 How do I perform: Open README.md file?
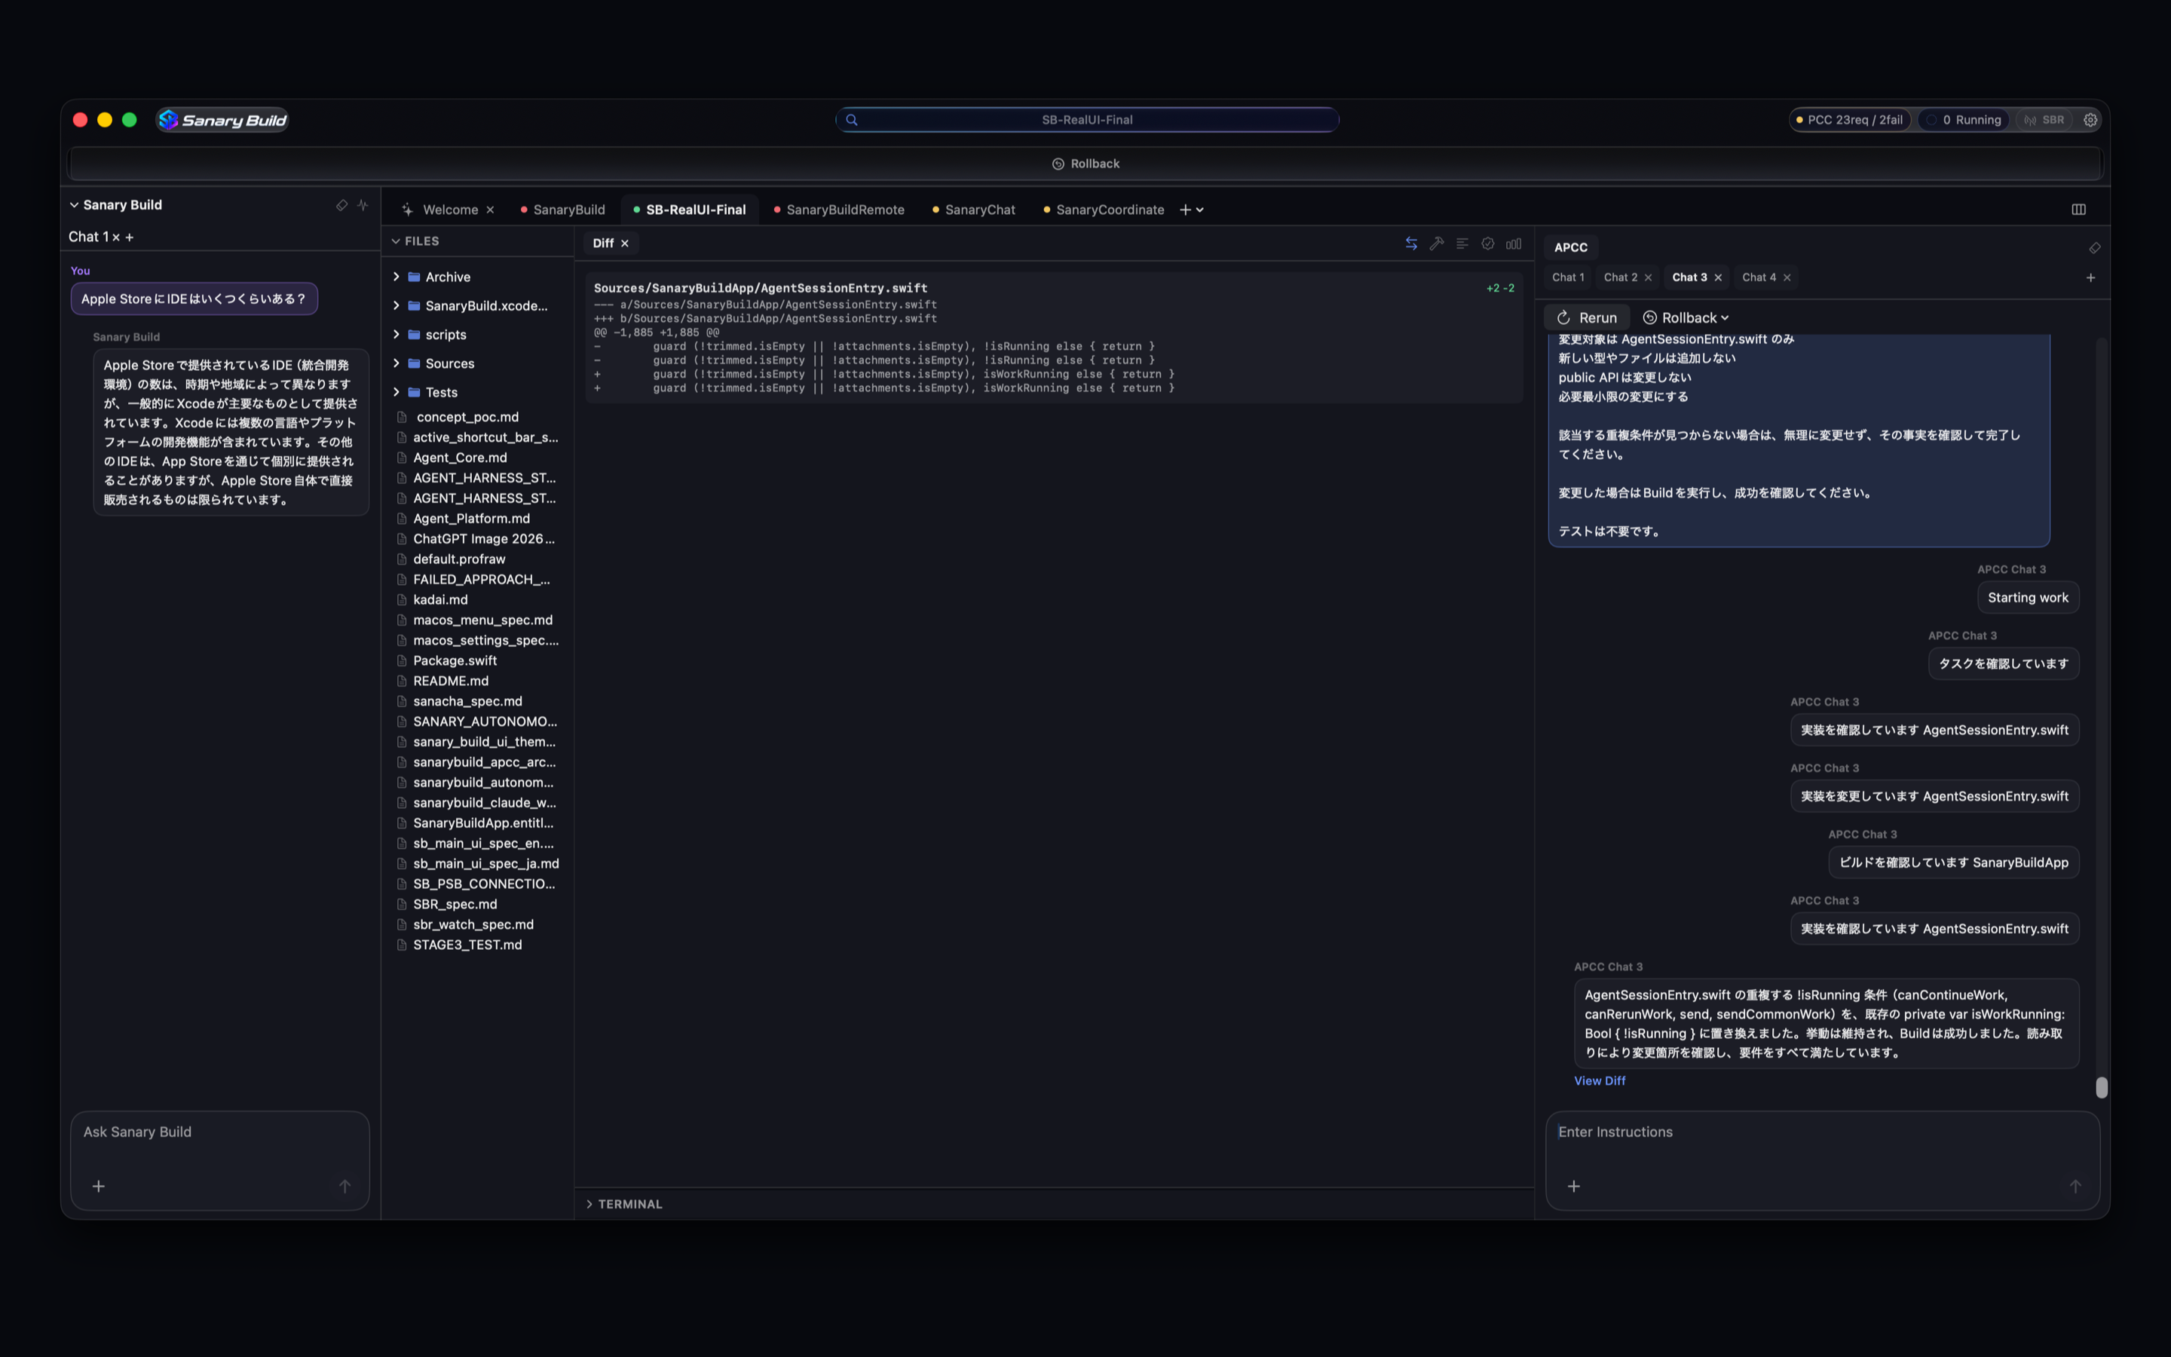coord(450,680)
